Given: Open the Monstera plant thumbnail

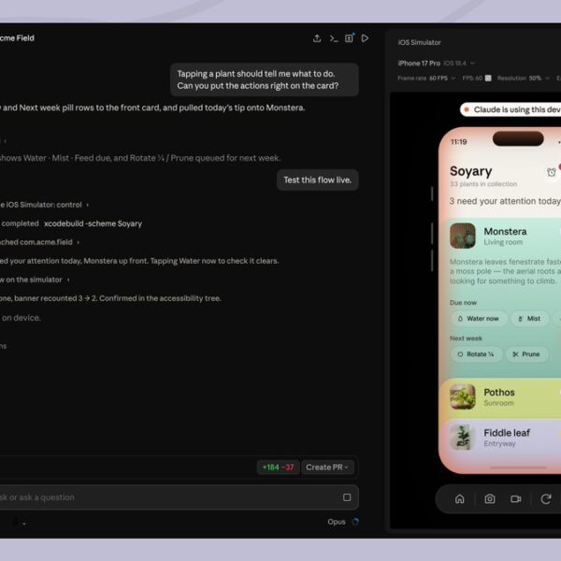Looking at the screenshot, I should click(x=463, y=236).
